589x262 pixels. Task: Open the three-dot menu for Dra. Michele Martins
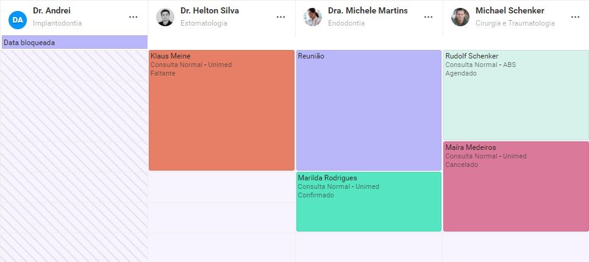point(428,17)
